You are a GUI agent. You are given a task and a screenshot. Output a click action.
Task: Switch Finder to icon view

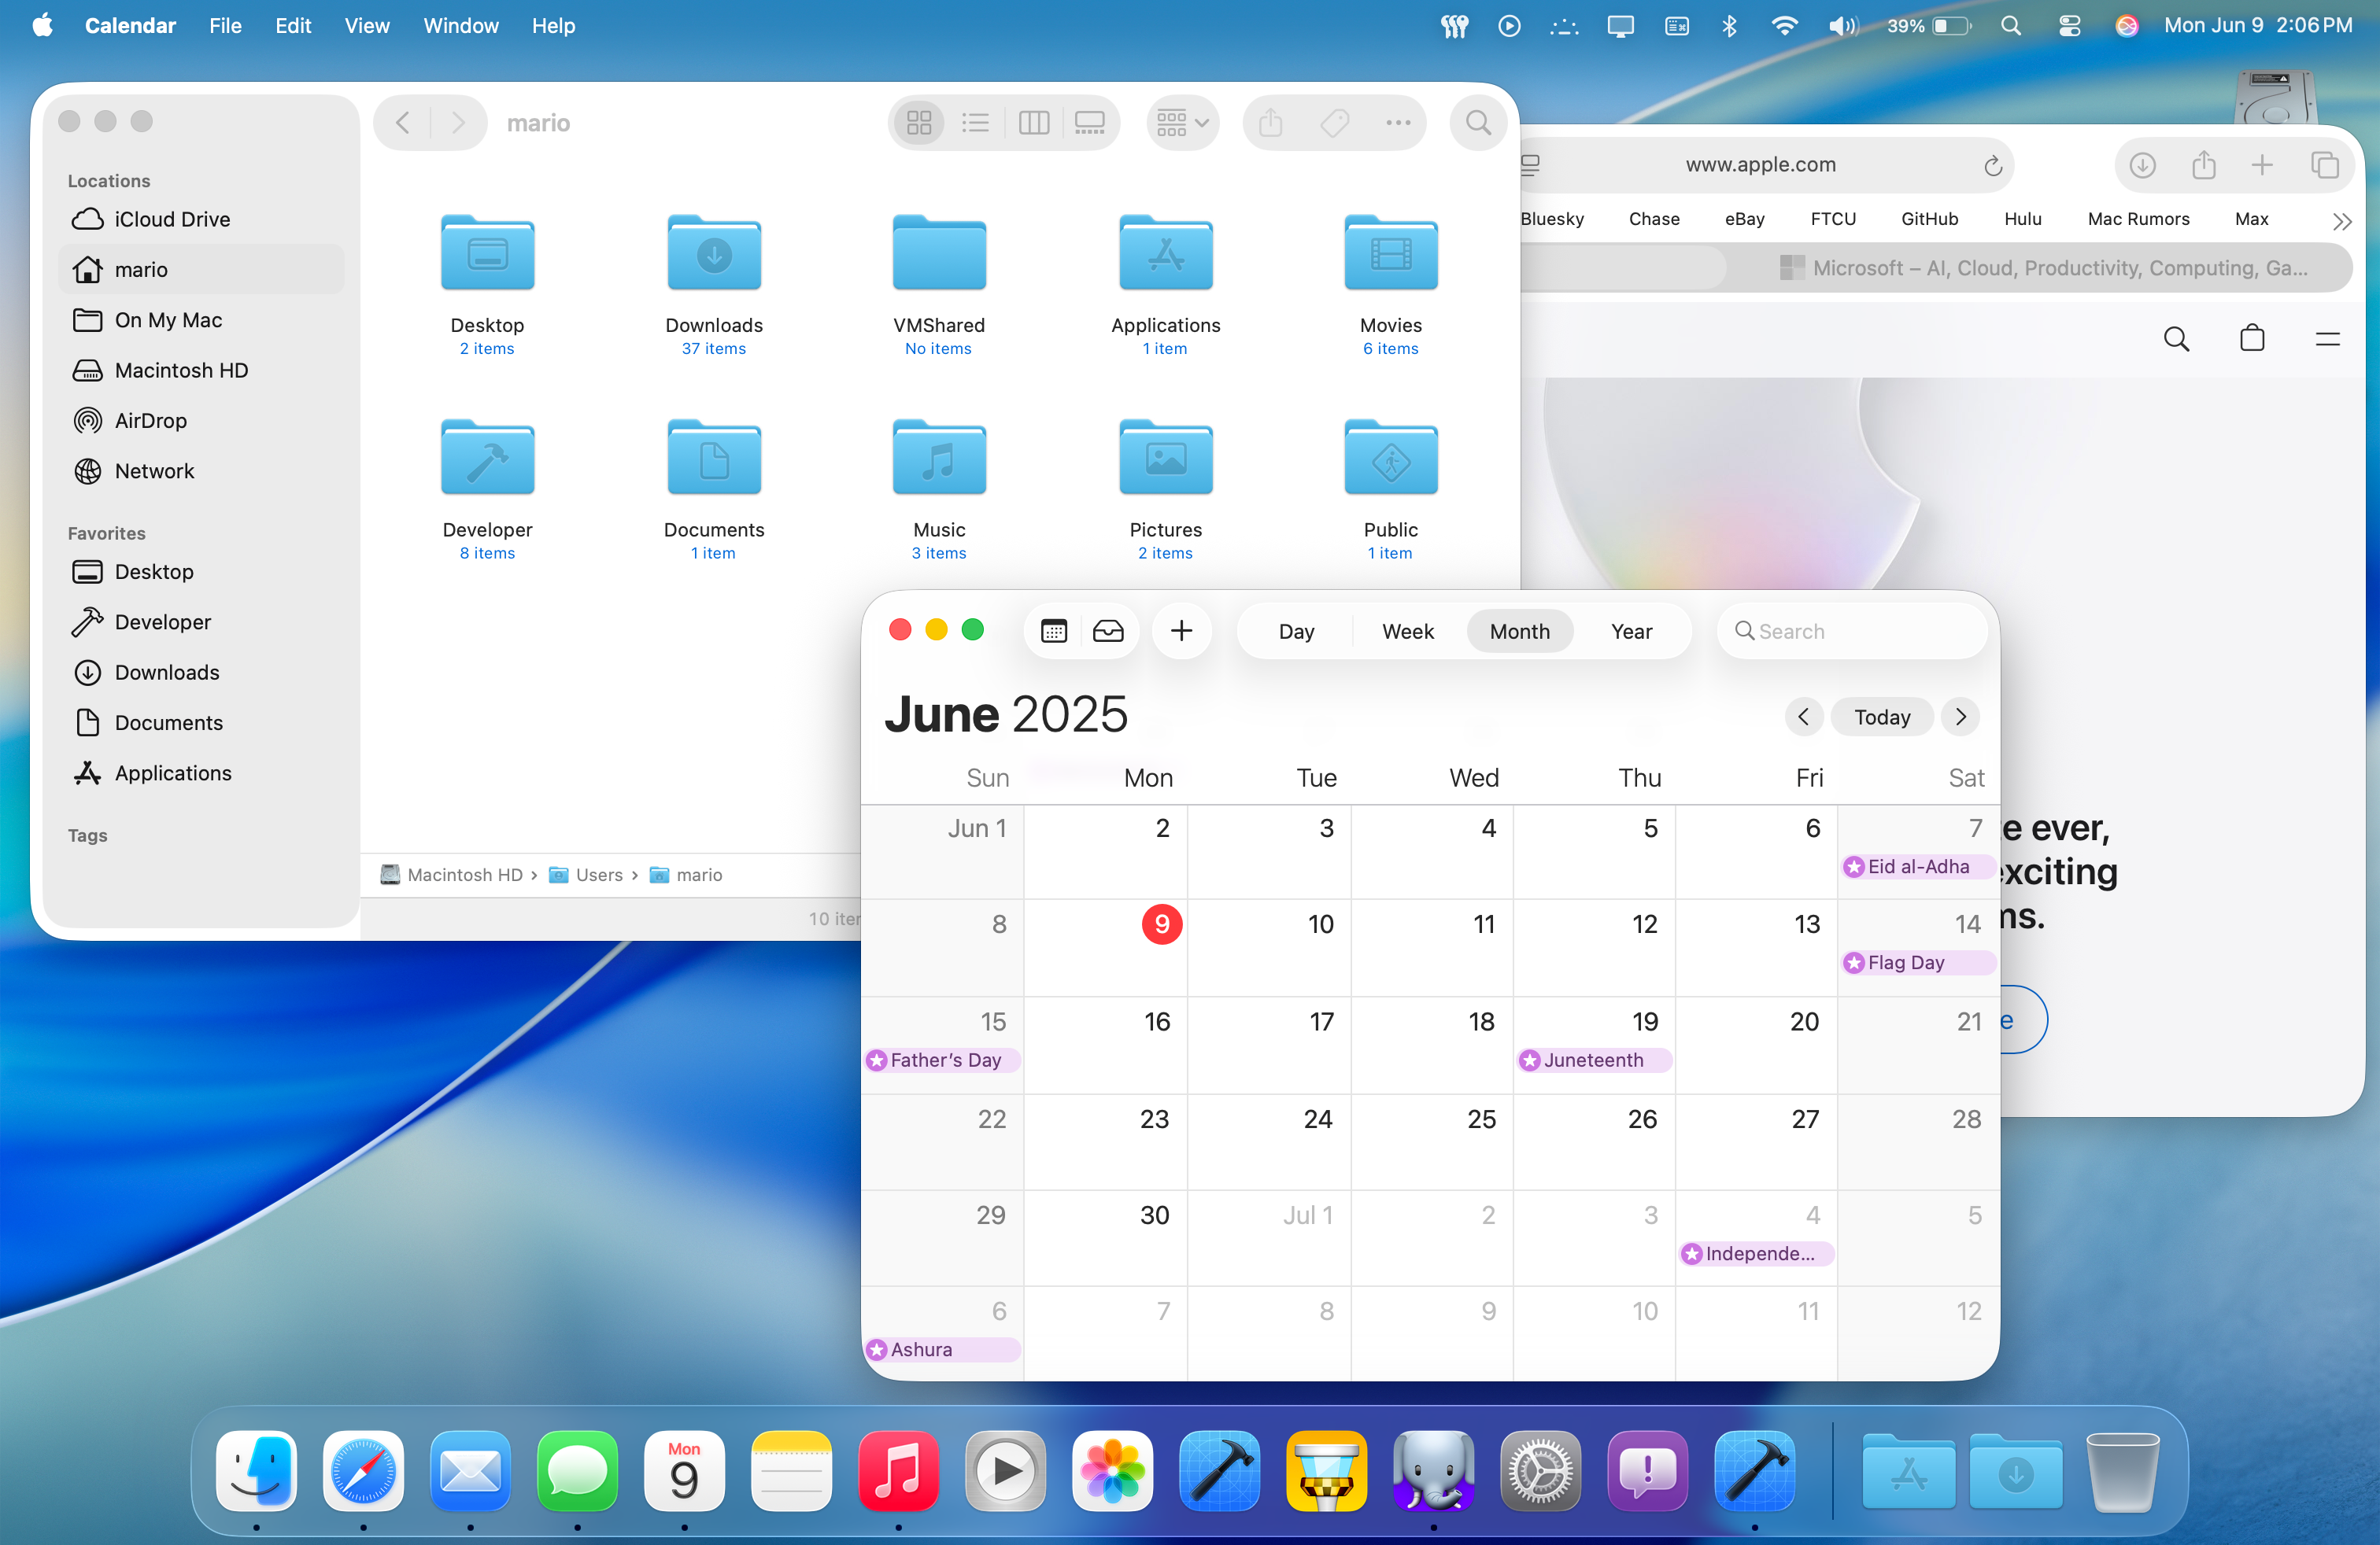click(918, 123)
